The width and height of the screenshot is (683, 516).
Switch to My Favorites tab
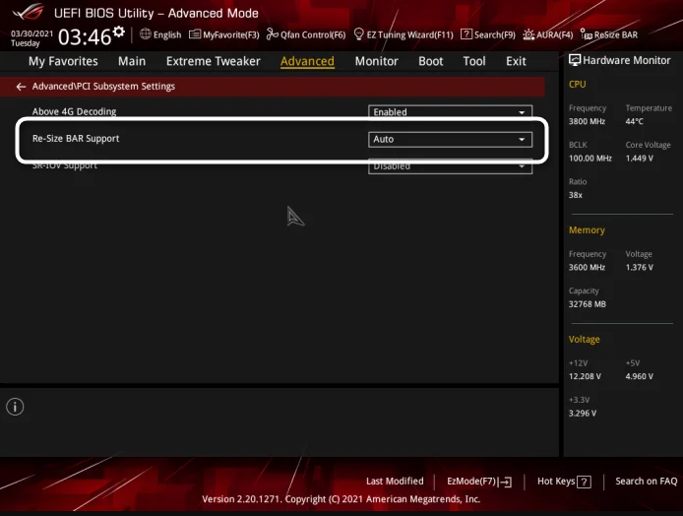[x=63, y=61]
